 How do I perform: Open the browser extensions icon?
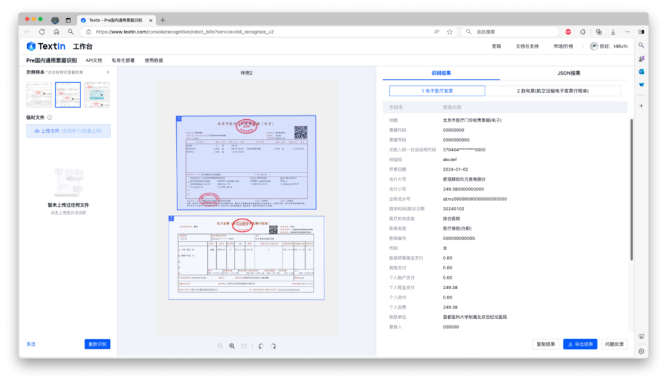(583, 32)
